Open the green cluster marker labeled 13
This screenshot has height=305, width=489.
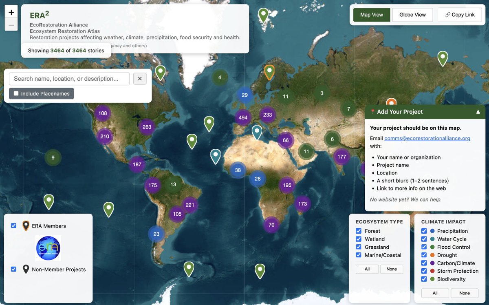tap(173, 185)
